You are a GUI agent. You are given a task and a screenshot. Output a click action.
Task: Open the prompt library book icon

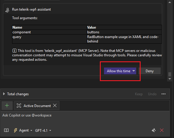[6, 130]
